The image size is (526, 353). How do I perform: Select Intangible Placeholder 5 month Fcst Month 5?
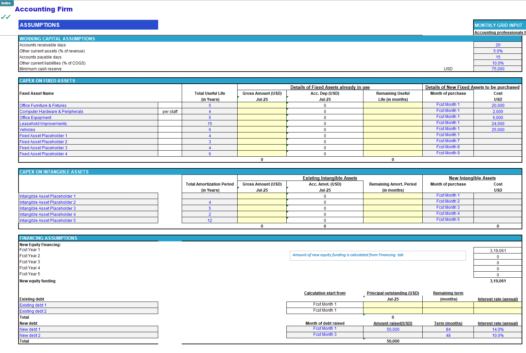tap(448, 220)
